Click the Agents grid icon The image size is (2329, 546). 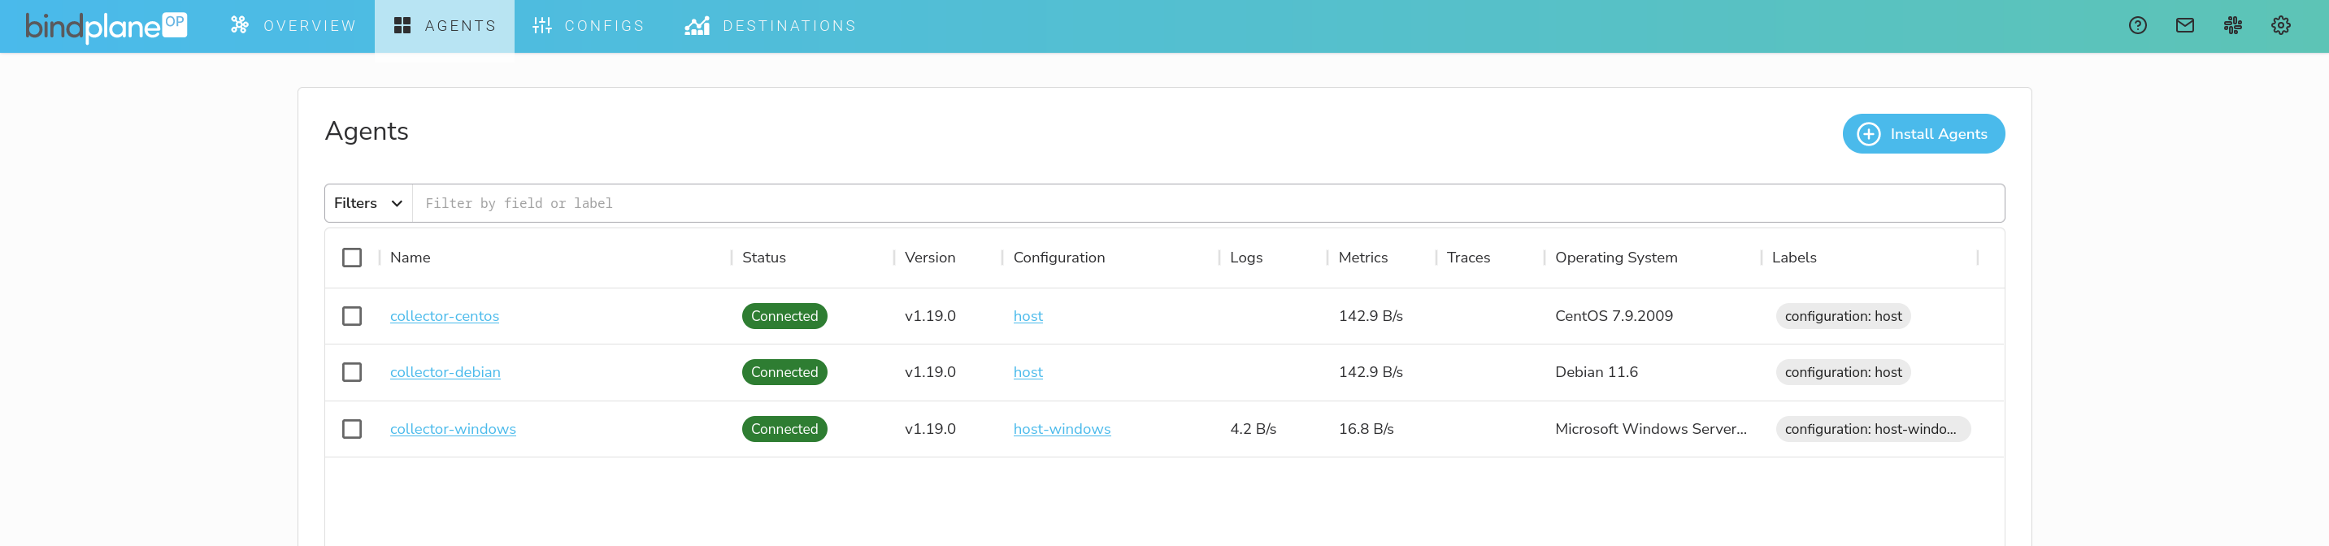click(402, 25)
